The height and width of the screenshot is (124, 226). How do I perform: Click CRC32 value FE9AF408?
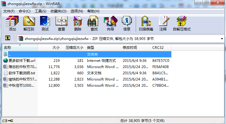pos(160,67)
